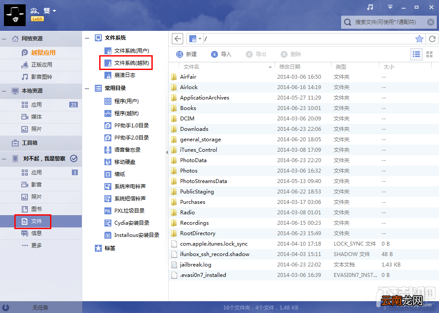The height and width of the screenshot is (313, 439).
Task: Open the path device dropdown arrow
Action: tap(200, 39)
